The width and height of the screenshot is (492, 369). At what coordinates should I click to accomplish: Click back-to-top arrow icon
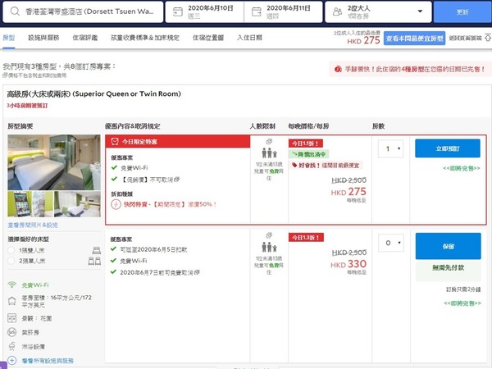click(x=488, y=38)
